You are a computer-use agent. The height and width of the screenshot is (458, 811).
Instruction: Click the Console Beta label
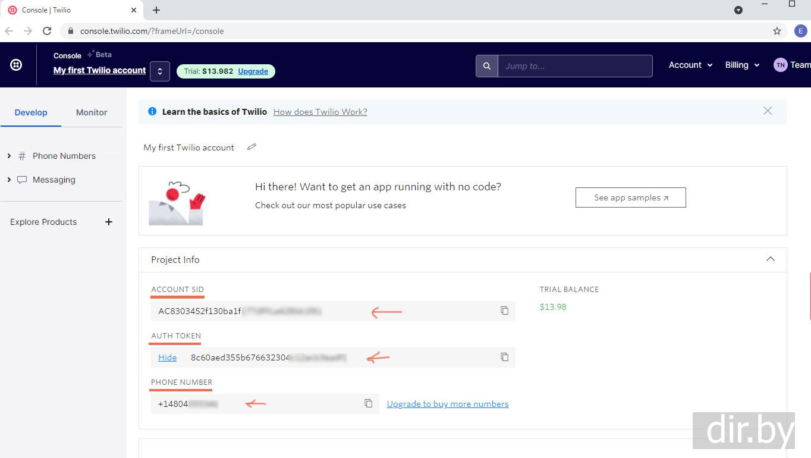83,55
